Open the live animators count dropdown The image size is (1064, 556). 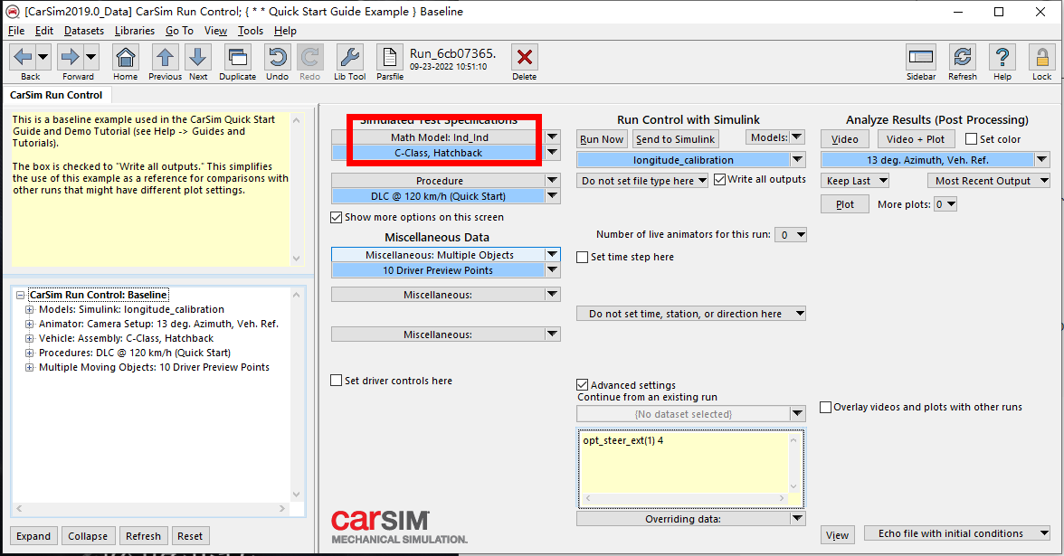pos(791,235)
